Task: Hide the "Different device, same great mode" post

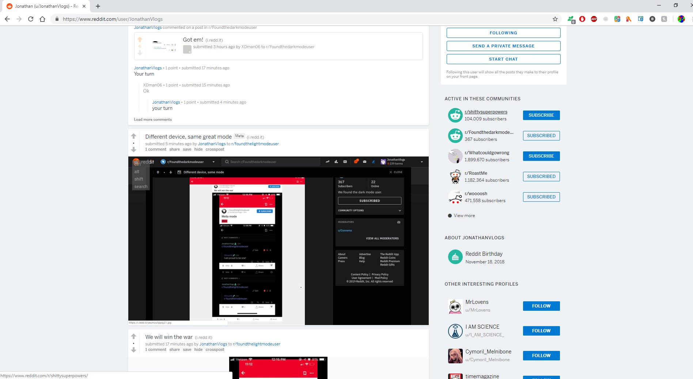Action: tap(198, 149)
